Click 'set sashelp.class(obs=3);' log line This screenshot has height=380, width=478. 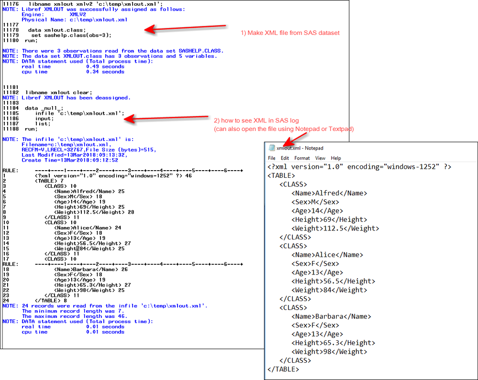pyautogui.click(x=71, y=35)
